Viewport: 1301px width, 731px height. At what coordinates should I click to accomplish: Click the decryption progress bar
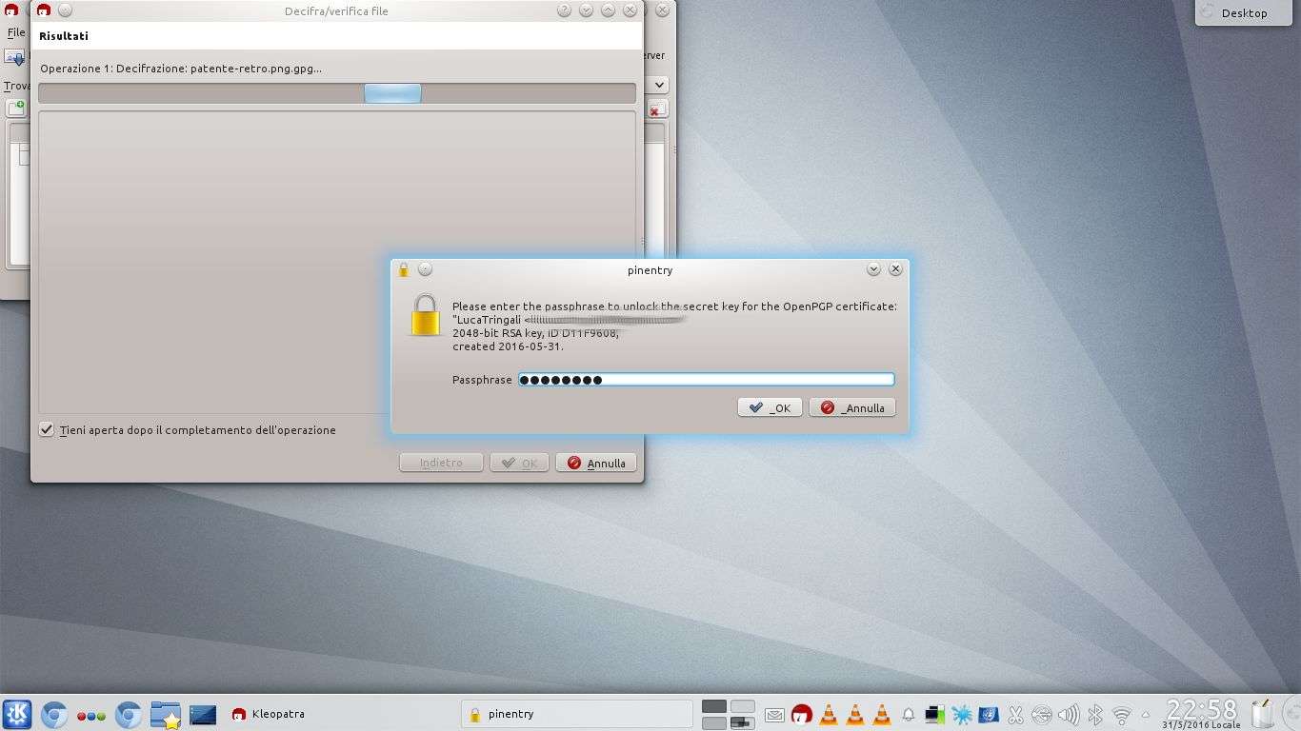(x=337, y=93)
